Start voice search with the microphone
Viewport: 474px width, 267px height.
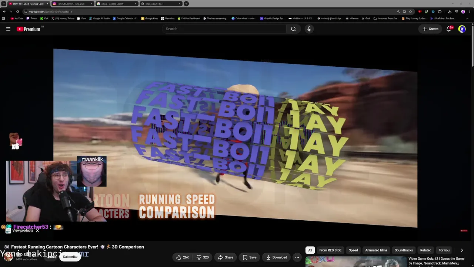click(309, 29)
